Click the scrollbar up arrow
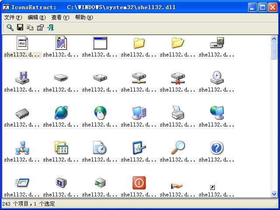Image resolution: width=280 pixels, height=210 pixels. pos(274,38)
